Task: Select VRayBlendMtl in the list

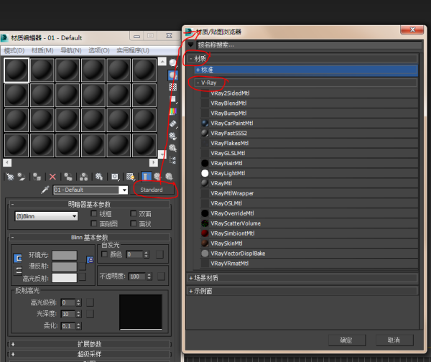Action: click(309, 103)
